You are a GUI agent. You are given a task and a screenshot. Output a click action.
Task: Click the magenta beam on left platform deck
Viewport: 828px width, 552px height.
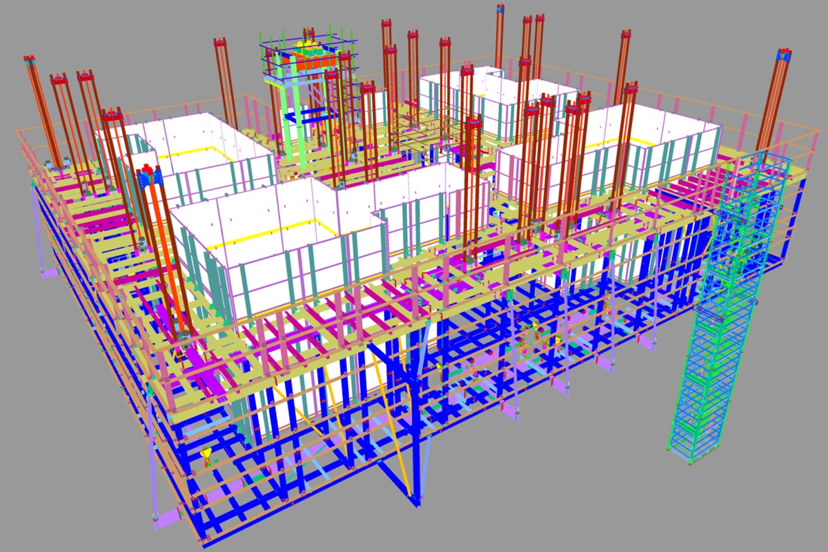(x=103, y=215)
